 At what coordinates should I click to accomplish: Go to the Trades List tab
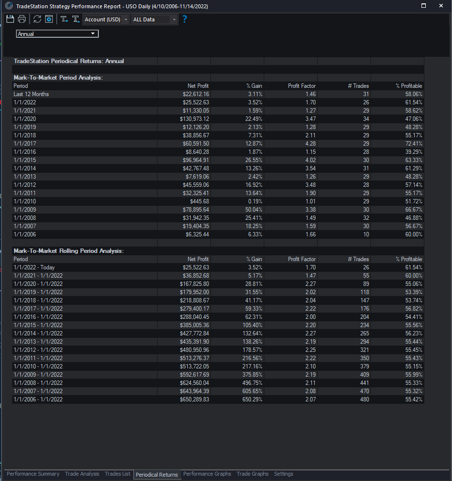[117, 474]
